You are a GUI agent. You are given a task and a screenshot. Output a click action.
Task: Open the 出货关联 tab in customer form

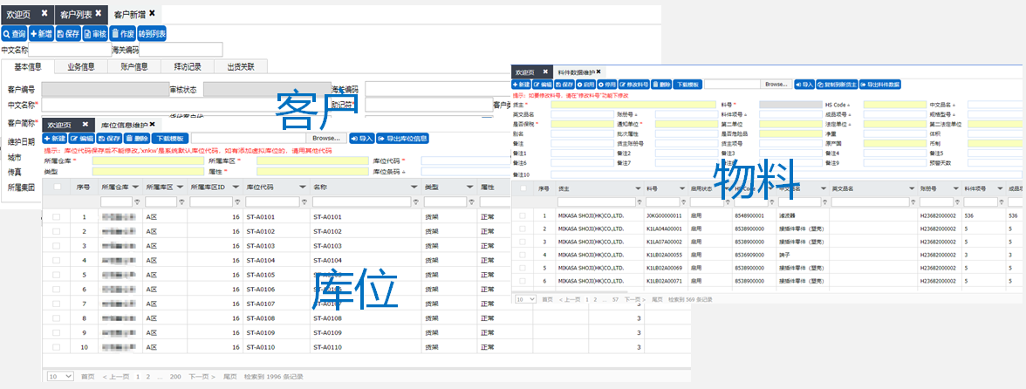coord(241,66)
